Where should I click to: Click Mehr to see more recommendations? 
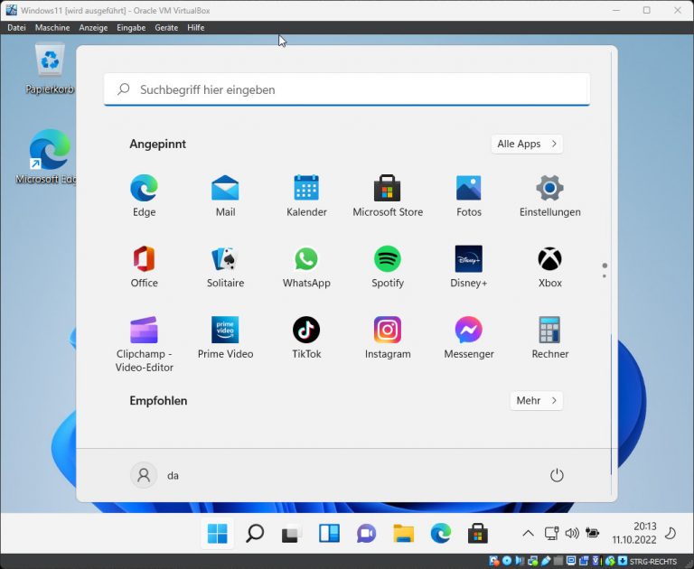tap(536, 400)
